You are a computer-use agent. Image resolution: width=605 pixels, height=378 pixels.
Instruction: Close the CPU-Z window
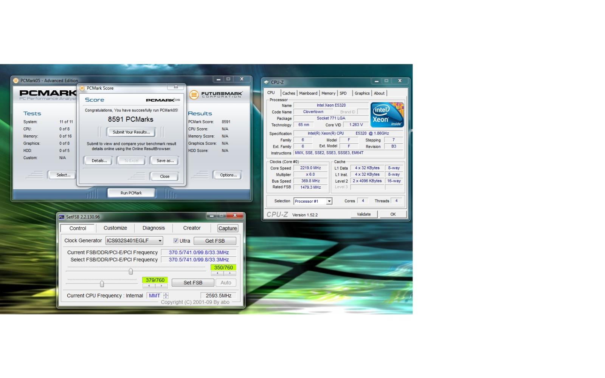pos(400,81)
